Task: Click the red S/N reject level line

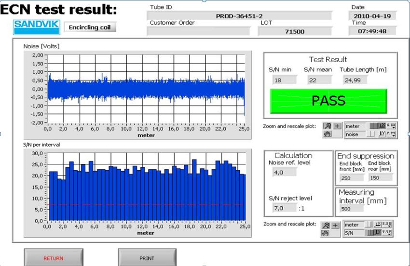Action: 147,205
